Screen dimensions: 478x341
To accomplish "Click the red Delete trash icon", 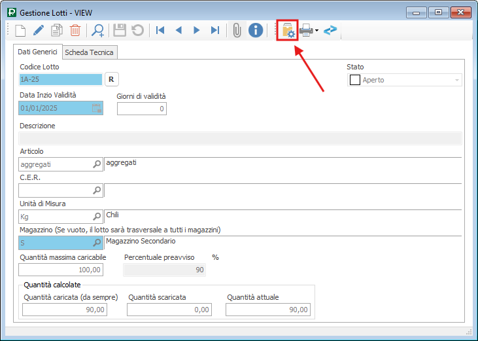I will click(x=75, y=30).
